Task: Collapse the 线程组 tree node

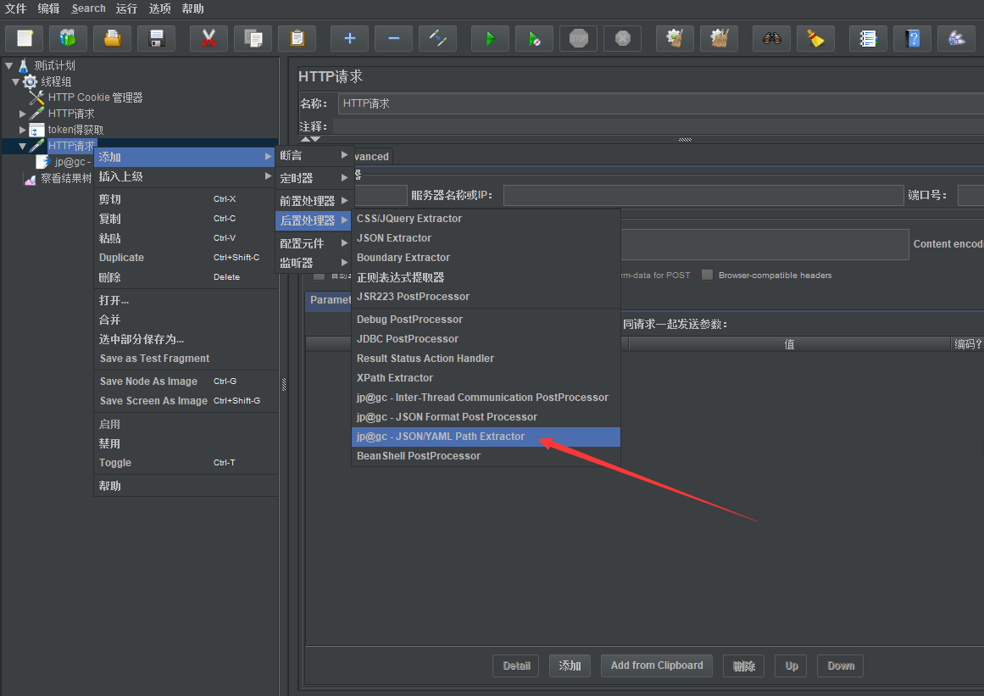Action: click(16, 81)
